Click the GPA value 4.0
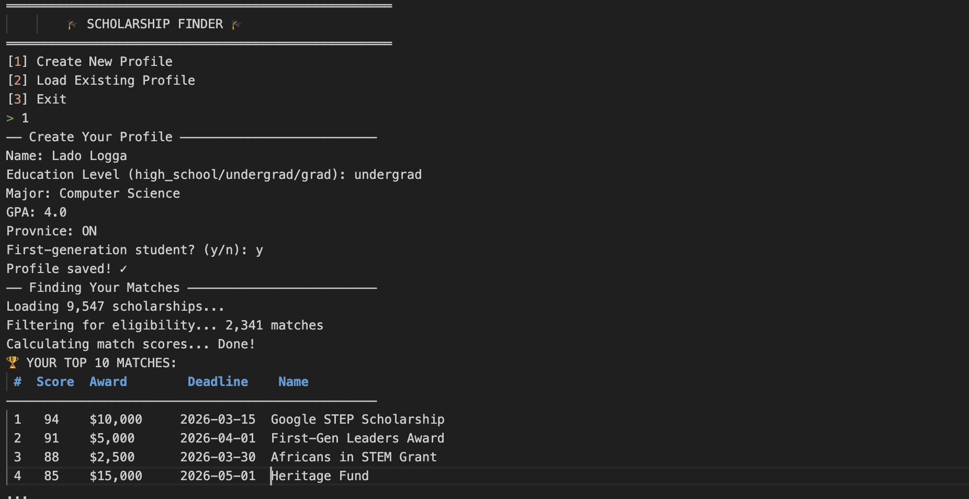Image resolution: width=969 pixels, height=499 pixels. 55,212
